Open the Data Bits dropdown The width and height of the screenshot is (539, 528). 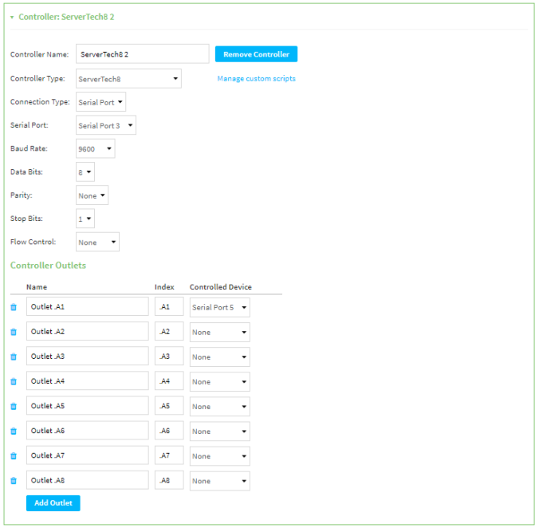coord(85,171)
